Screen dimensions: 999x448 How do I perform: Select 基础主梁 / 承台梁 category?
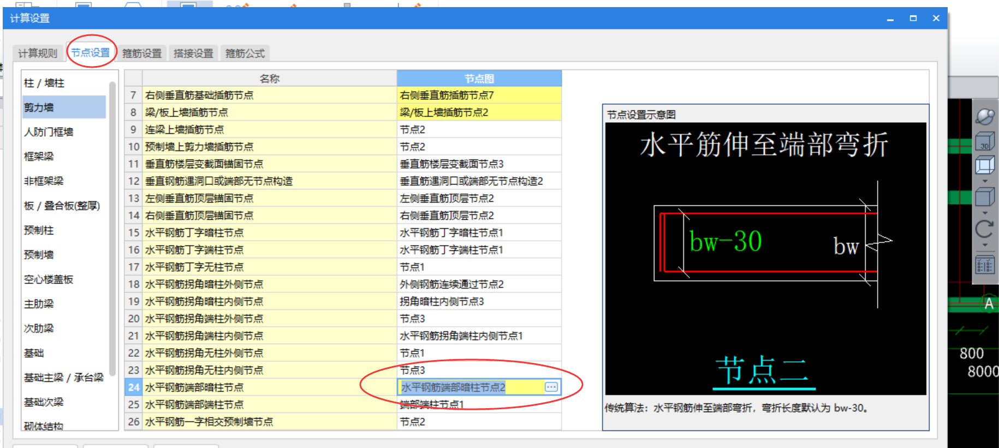(x=64, y=378)
